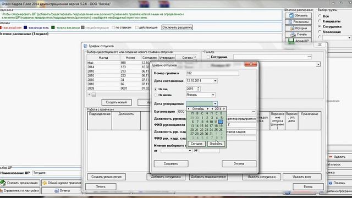Open the от date dropdown
The image size is (352, 198).
coord(190,151)
